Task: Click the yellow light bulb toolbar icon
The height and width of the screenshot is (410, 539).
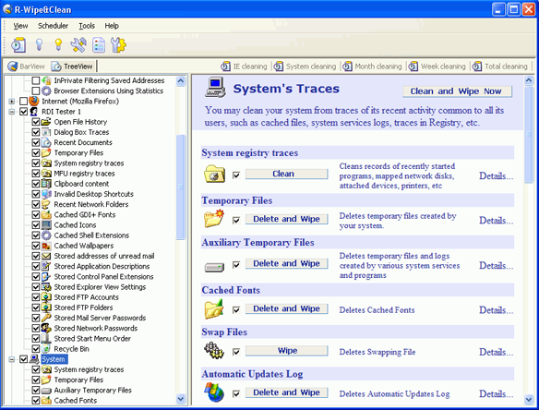Action: click(x=58, y=45)
